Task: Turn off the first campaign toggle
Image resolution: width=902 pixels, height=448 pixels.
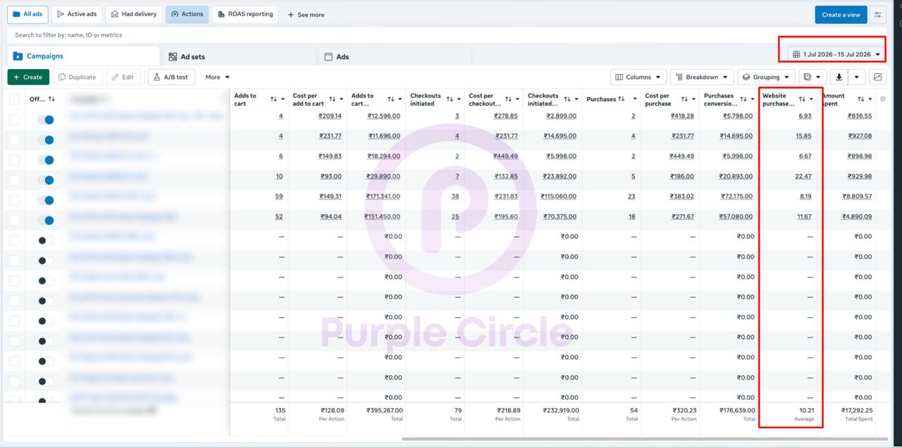Action: coord(46,120)
